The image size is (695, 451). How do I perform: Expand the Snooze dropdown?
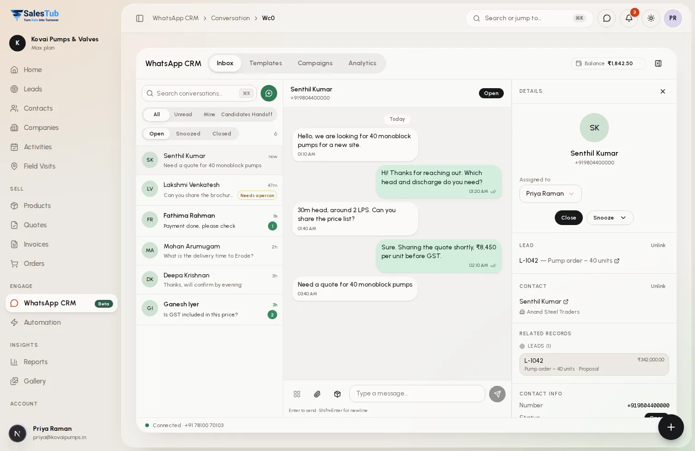(x=610, y=218)
